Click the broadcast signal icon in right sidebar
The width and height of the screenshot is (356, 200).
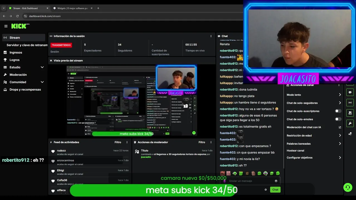pos(350,102)
